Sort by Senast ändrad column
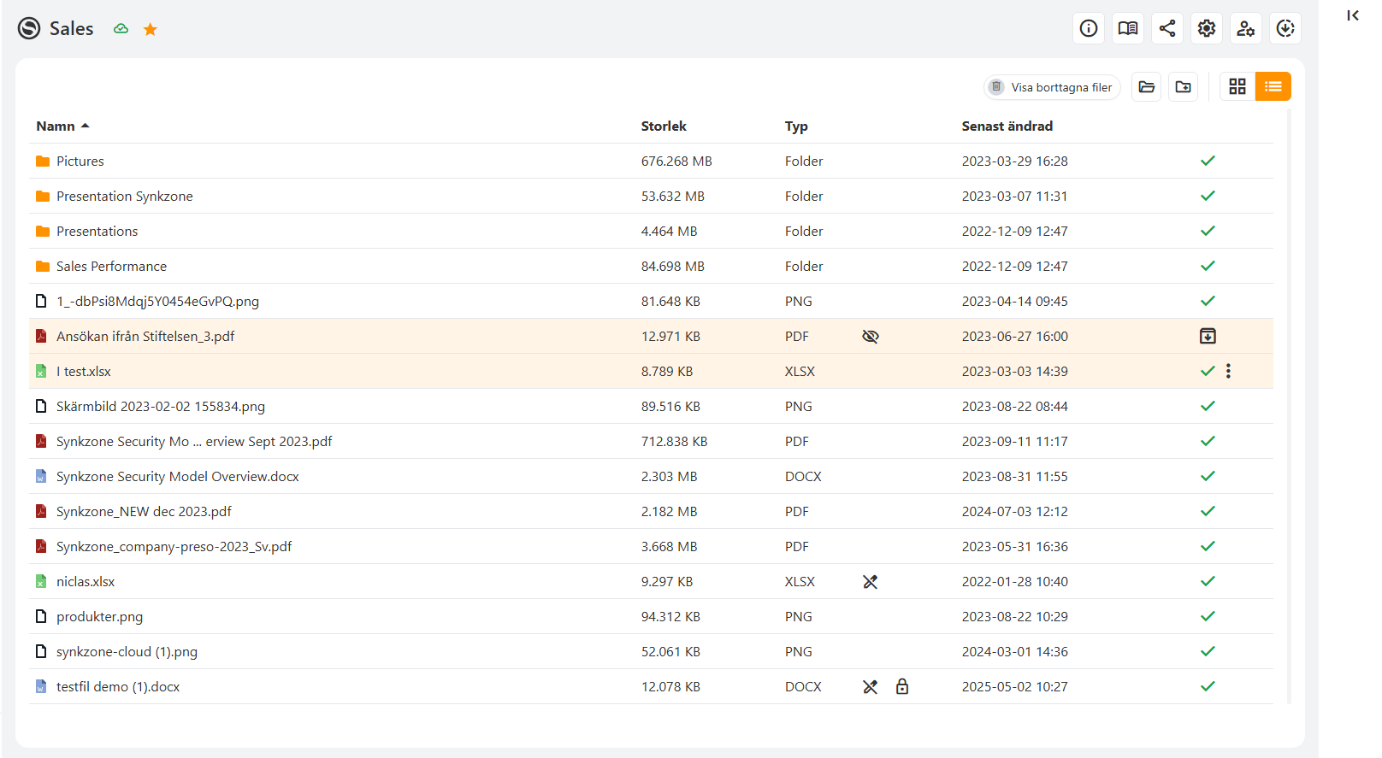Screen dimensions: 1382x758 point(1007,126)
